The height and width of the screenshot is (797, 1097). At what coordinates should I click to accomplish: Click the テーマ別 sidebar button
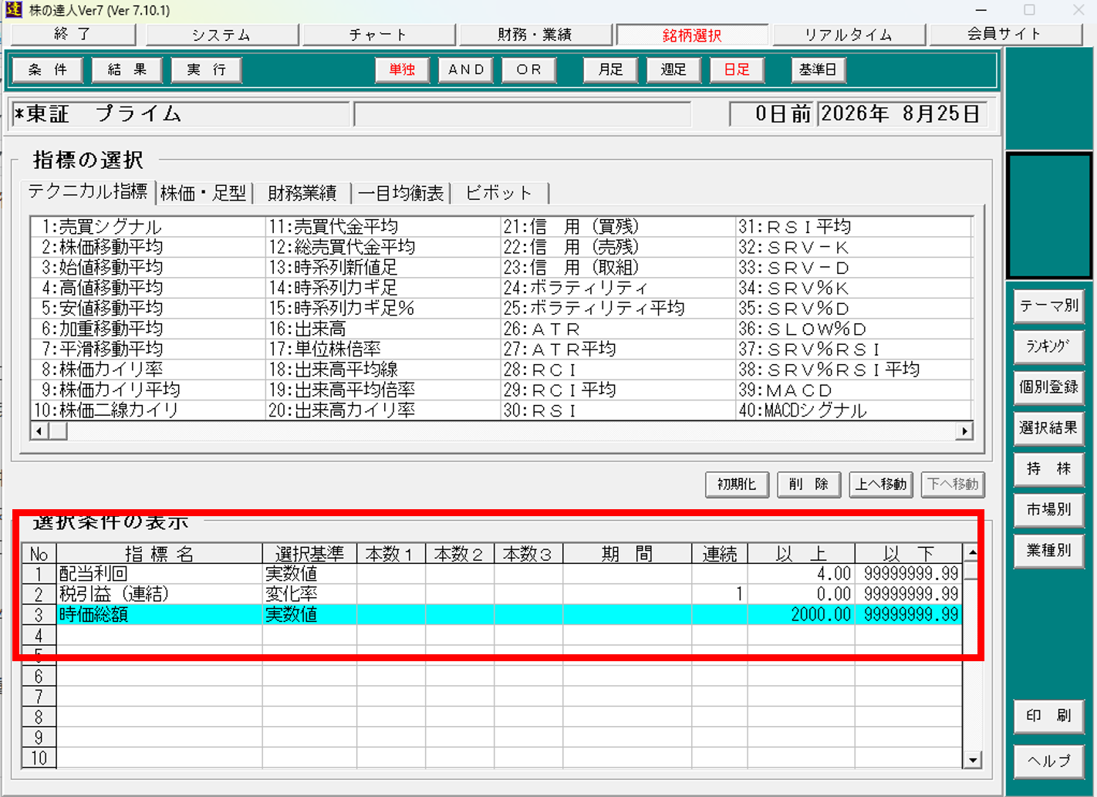(1048, 306)
